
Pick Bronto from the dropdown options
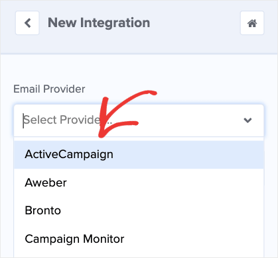[139, 210]
